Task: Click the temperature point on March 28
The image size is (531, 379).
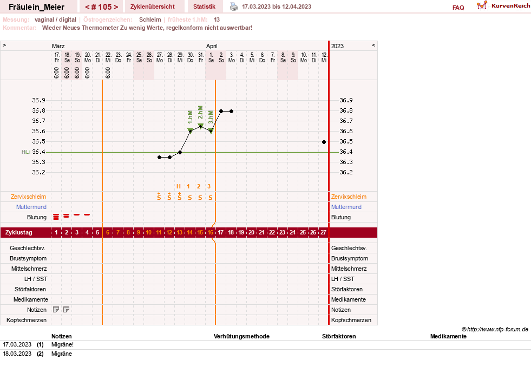Action: 169,157
